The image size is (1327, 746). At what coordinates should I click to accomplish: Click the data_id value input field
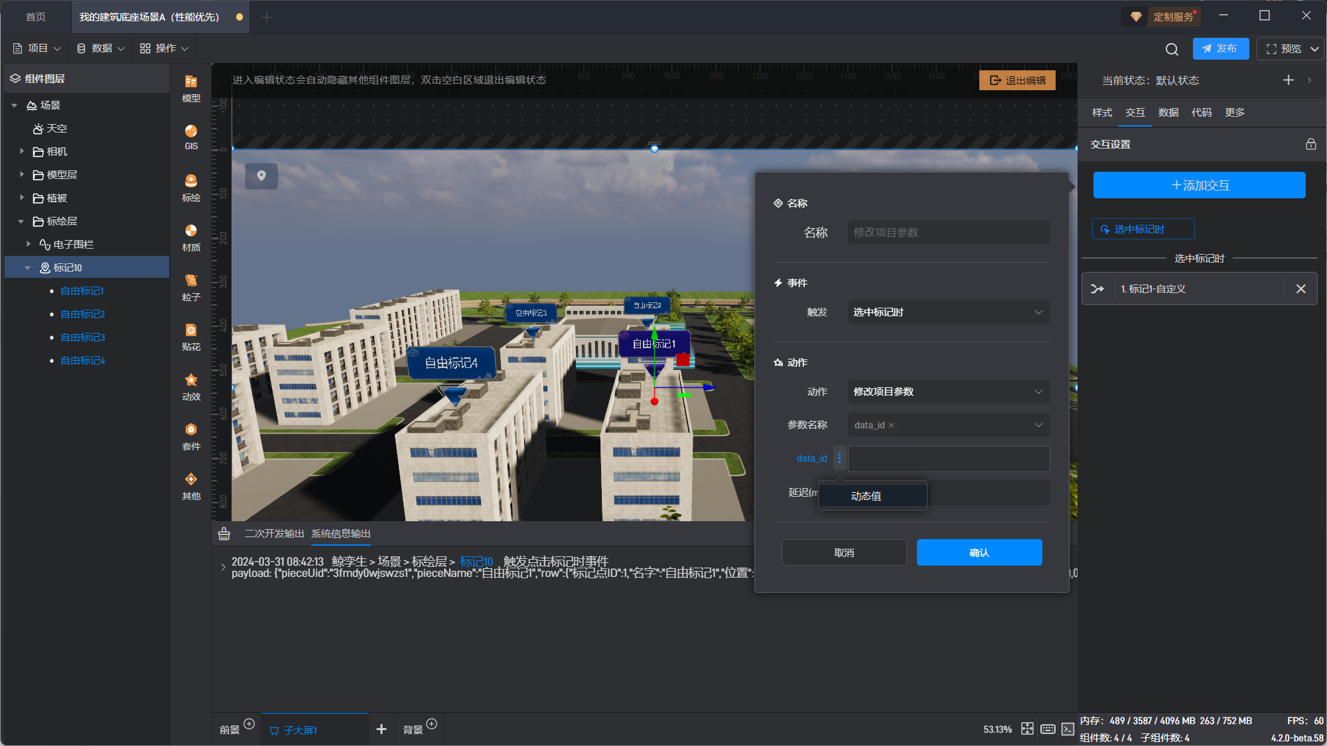(x=948, y=458)
